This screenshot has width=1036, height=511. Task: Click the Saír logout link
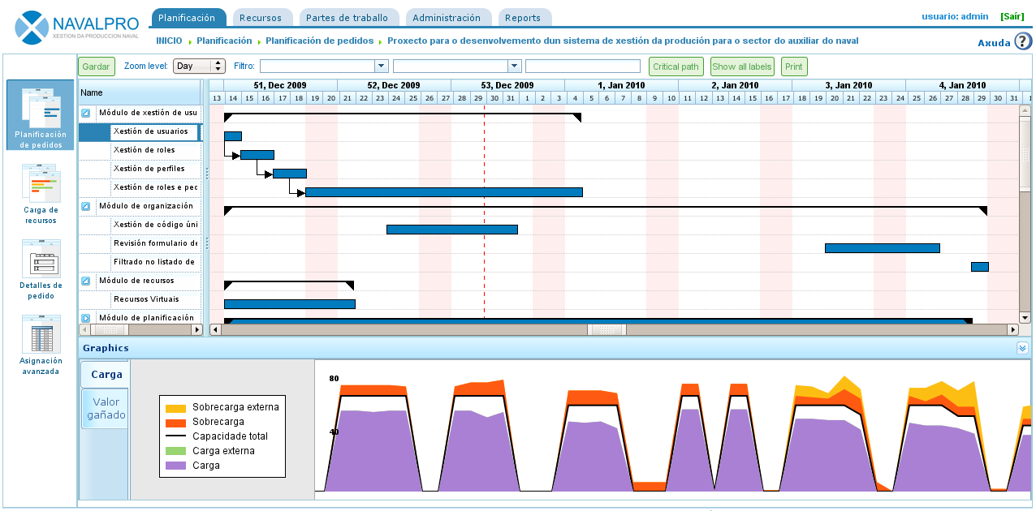(x=1012, y=16)
